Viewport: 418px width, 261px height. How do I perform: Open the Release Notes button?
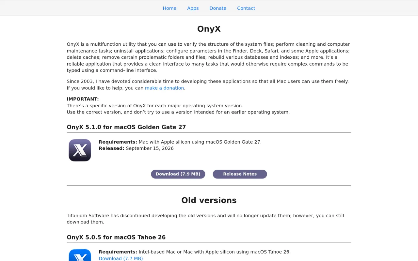point(240,174)
